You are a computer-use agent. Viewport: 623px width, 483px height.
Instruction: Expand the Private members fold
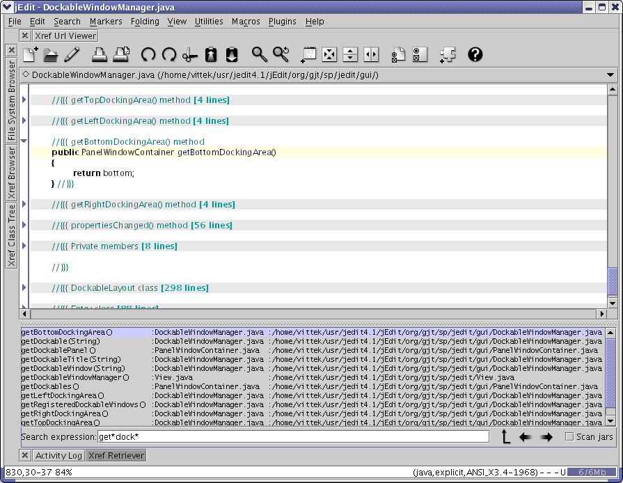[24, 246]
